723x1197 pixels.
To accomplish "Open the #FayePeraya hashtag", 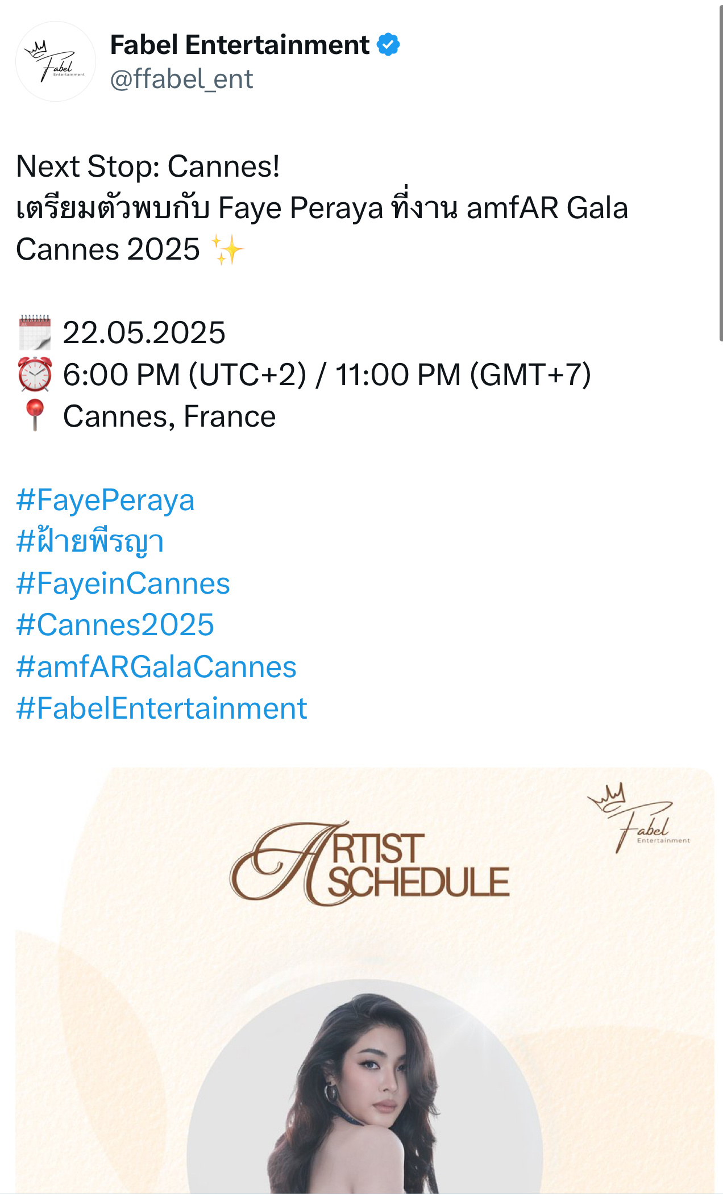I will (106, 501).
